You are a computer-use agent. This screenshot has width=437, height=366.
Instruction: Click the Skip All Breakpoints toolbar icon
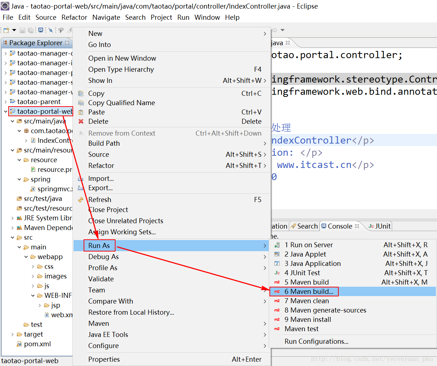pyautogui.click(x=51, y=30)
